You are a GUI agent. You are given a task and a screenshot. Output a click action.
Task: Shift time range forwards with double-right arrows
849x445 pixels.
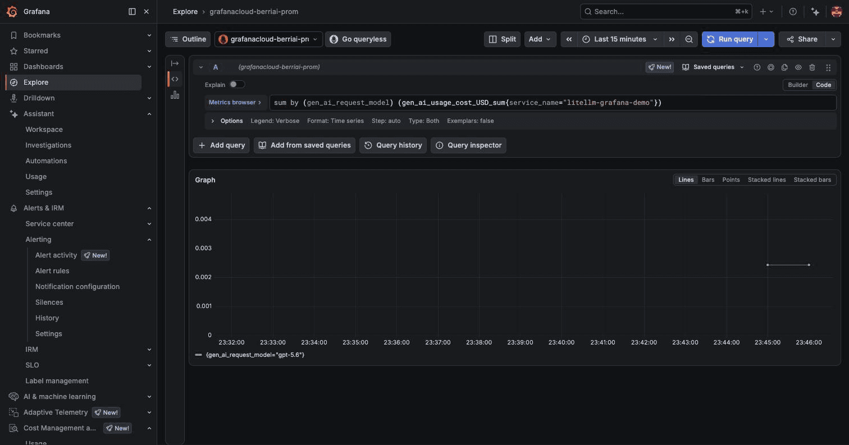click(672, 39)
